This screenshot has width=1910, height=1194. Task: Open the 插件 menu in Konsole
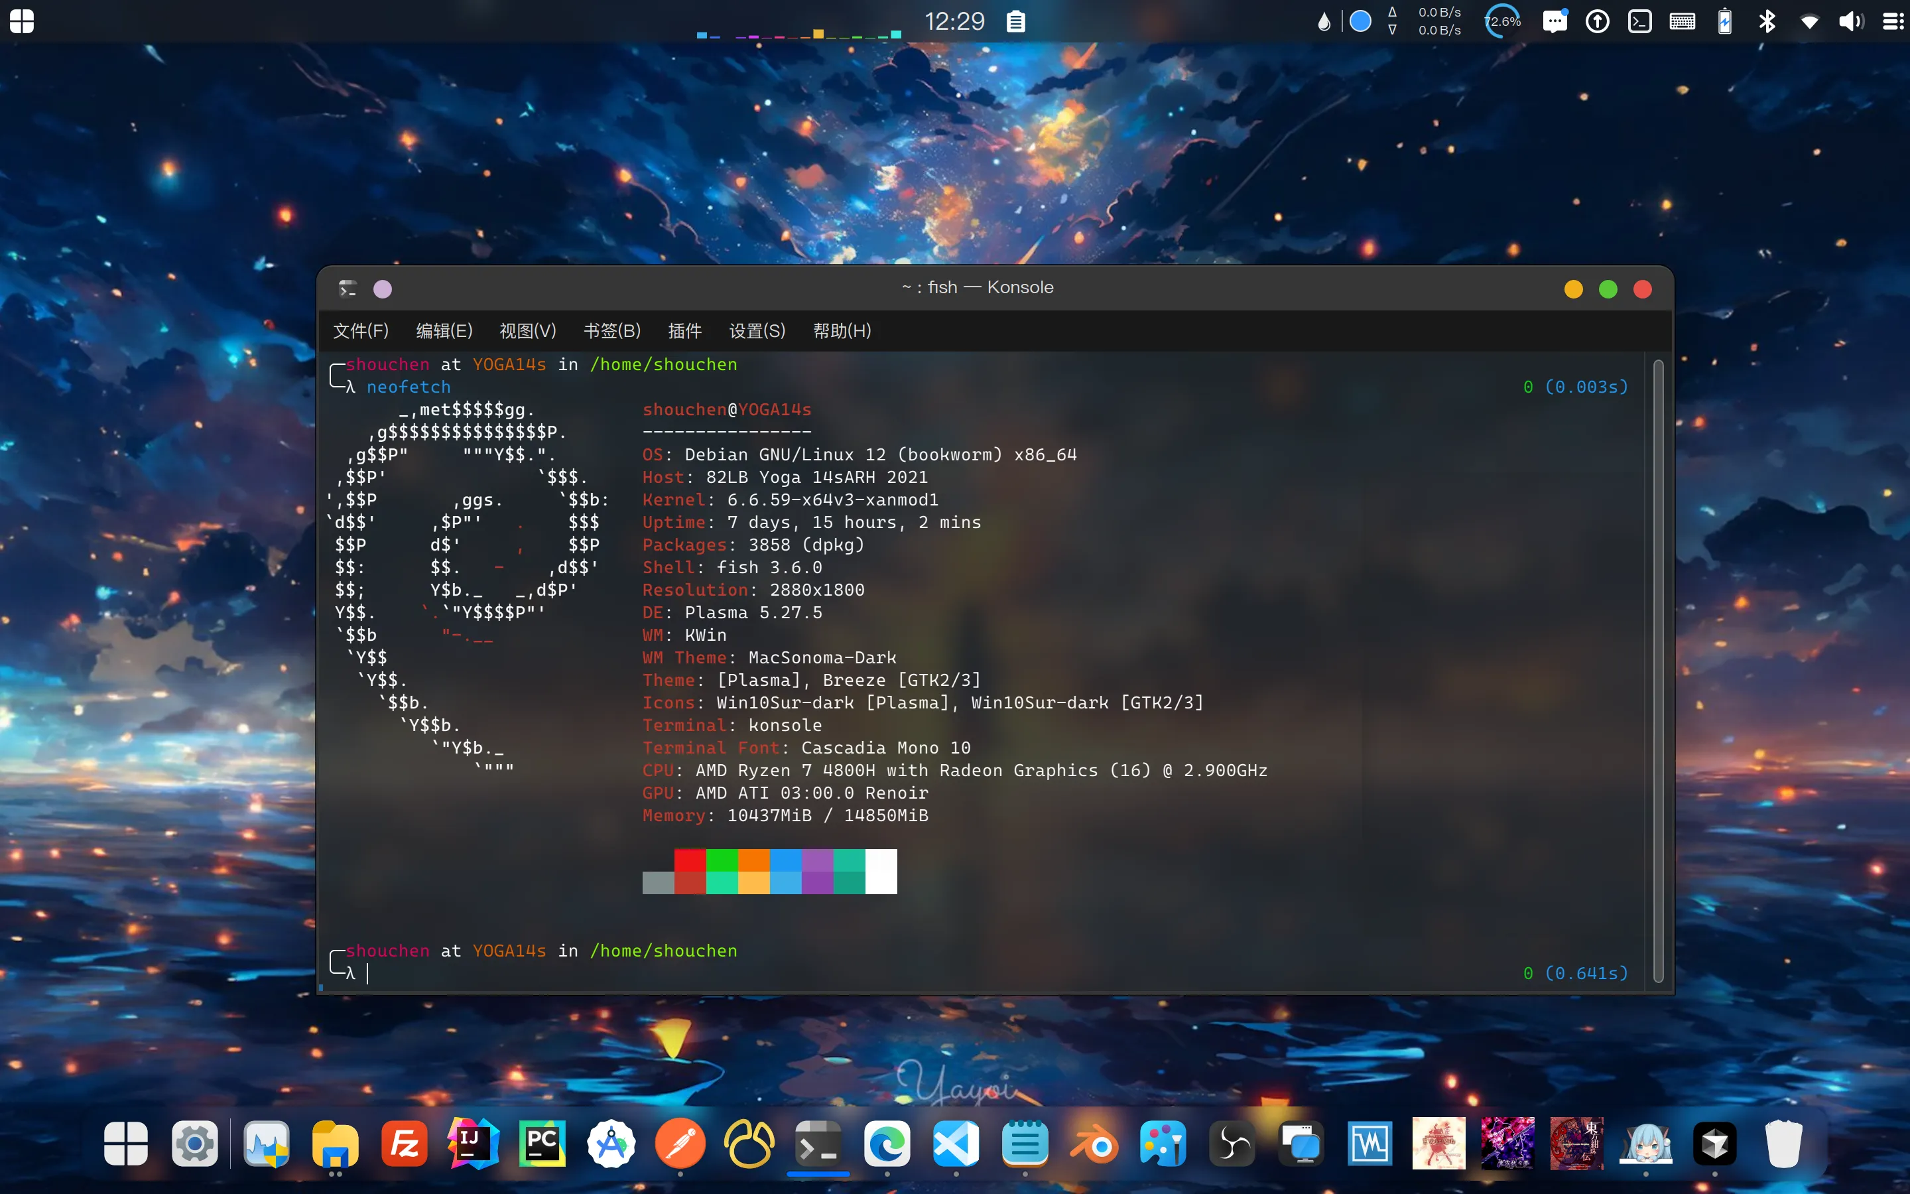(x=685, y=331)
